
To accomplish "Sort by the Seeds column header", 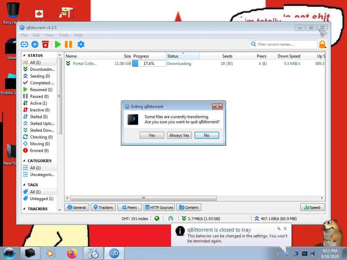I will [217, 56].
